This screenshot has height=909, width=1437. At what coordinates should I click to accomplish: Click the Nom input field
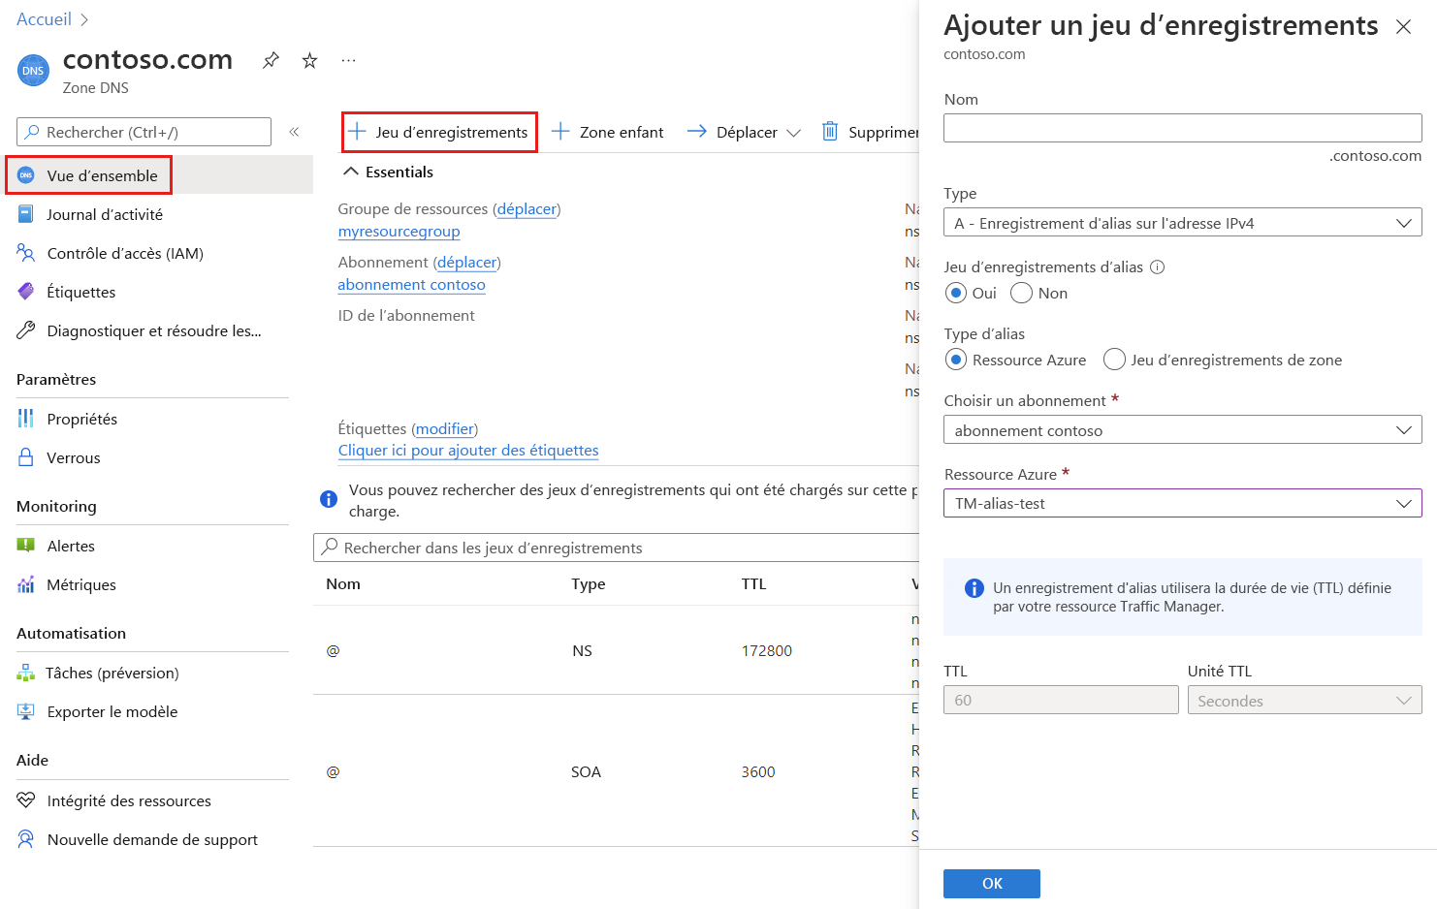click(1182, 128)
